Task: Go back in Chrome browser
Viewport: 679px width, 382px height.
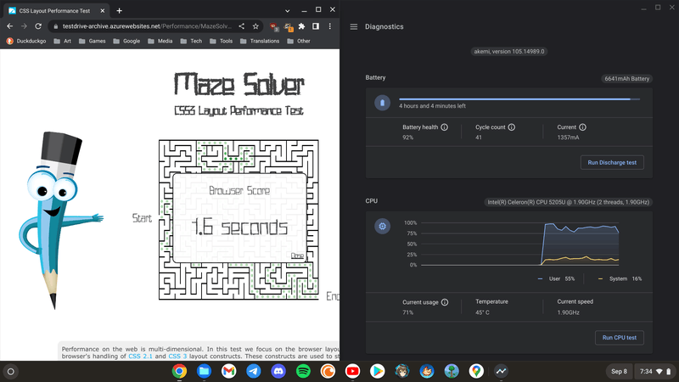Action: (x=10, y=26)
